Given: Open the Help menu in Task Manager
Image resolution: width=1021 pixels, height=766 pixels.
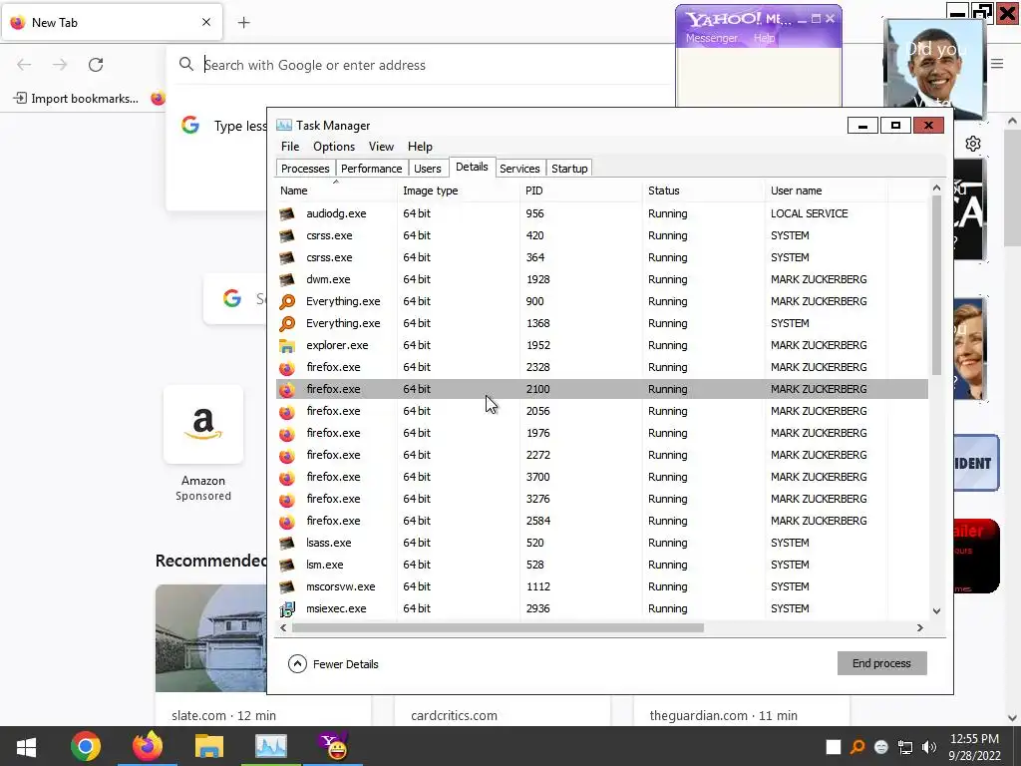Looking at the screenshot, I should 420,147.
